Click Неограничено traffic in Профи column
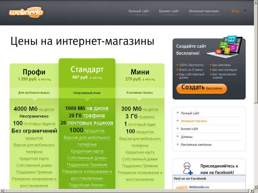 pos(34,116)
